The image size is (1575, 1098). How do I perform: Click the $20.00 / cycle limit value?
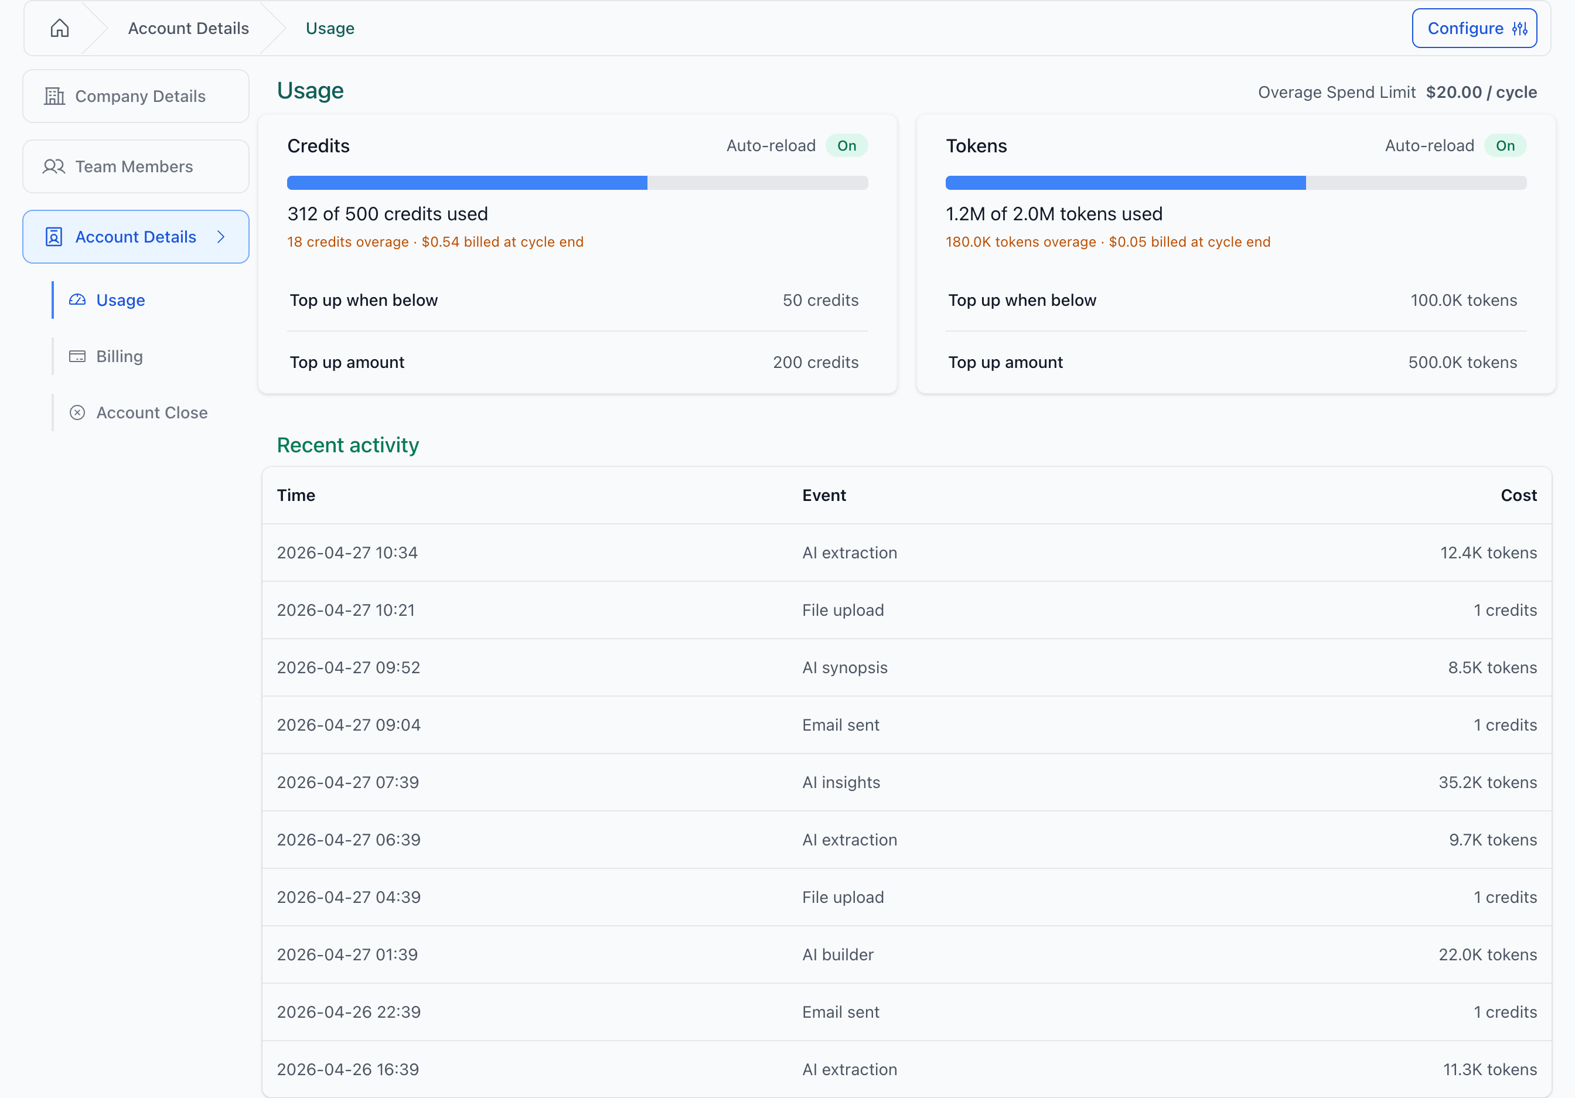click(x=1481, y=92)
